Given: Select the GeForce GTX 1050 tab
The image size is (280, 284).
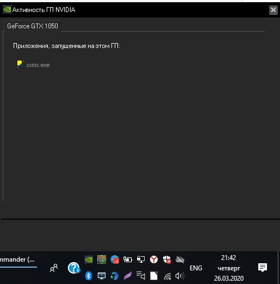Looking at the screenshot, I should [32, 26].
